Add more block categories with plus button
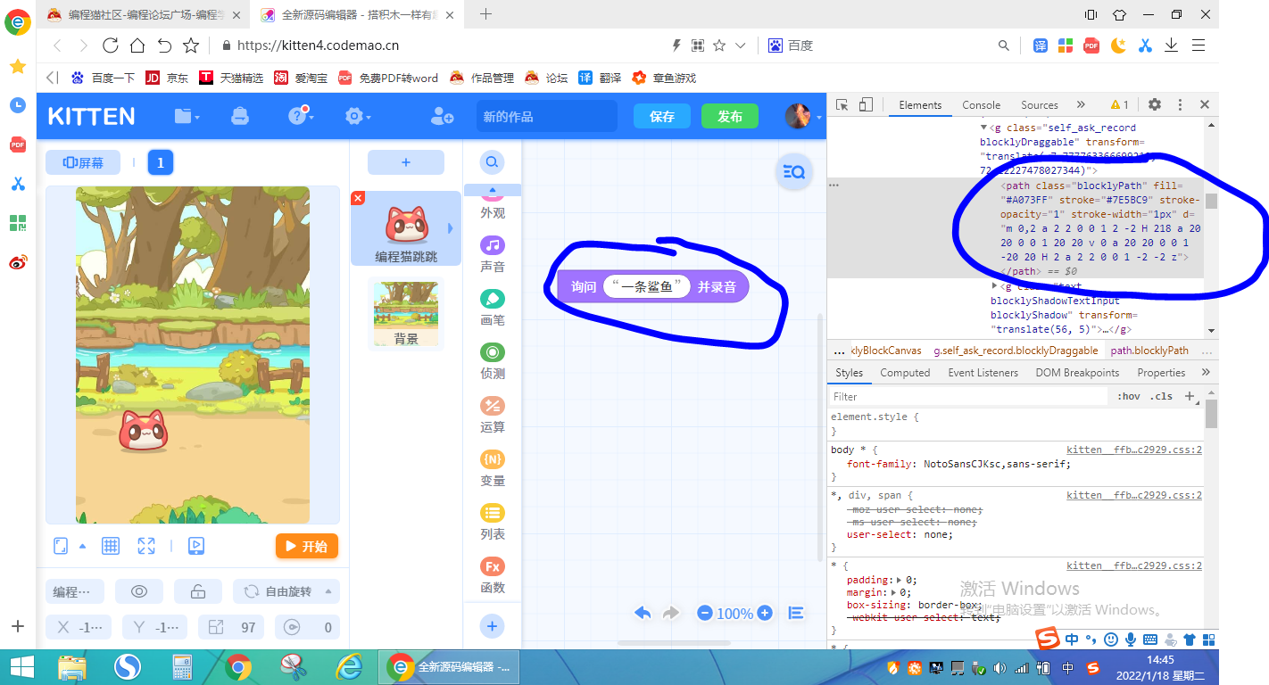 (492, 626)
